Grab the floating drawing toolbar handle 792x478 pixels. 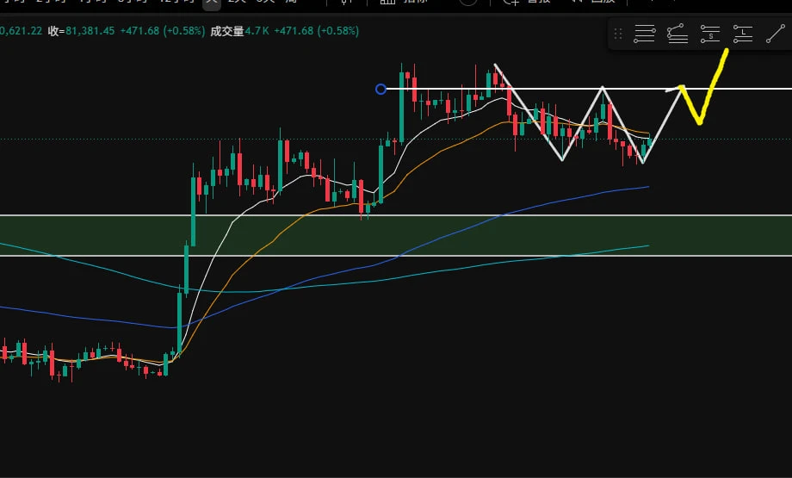[618, 34]
